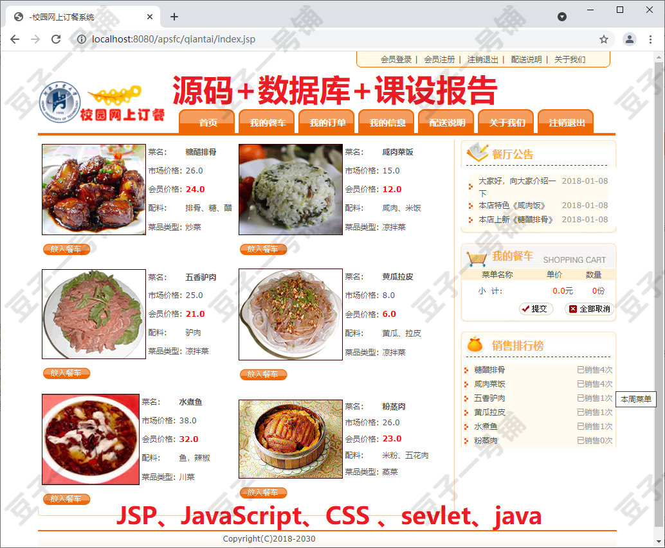
Task: Click the university logo emblem
Action: tap(60, 102)
